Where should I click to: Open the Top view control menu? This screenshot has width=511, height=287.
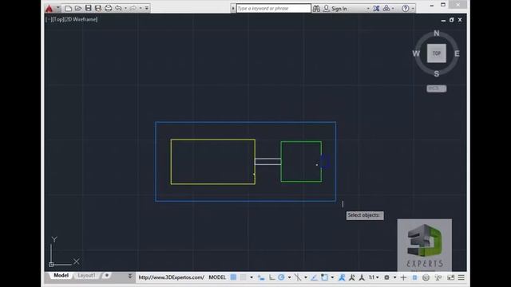pyautogui.click(x=58, y=19)
